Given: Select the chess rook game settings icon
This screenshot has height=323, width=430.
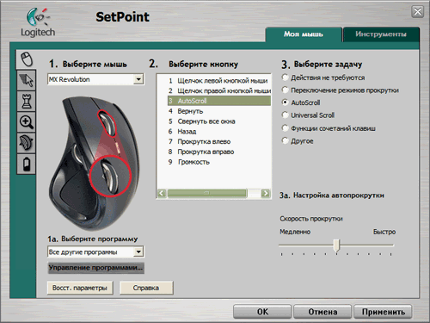Looking at the screenshot, I should [x=27, y=101].
